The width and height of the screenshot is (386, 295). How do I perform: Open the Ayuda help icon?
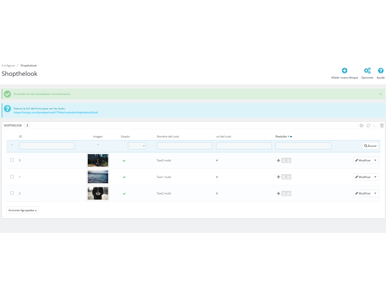click(x=380, y=71)
